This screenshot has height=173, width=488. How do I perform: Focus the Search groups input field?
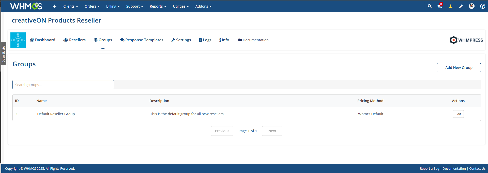(63, 85)
